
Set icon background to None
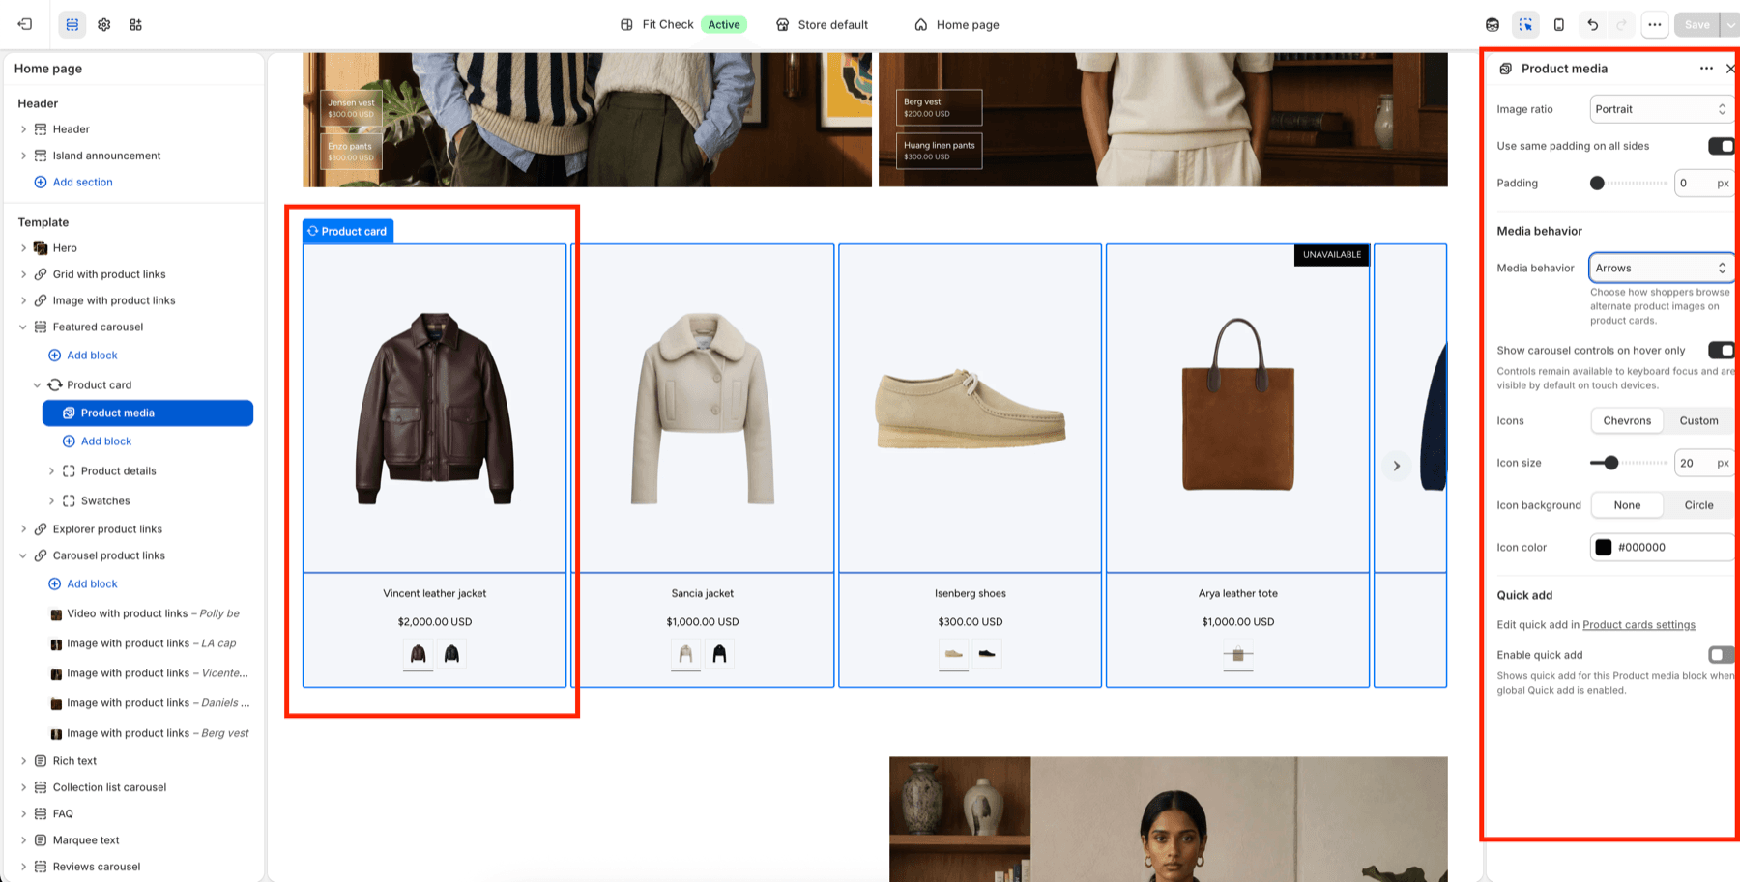1627,505
